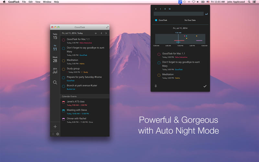Click the checkmark icon at popup bottom right

coord(205,86)
